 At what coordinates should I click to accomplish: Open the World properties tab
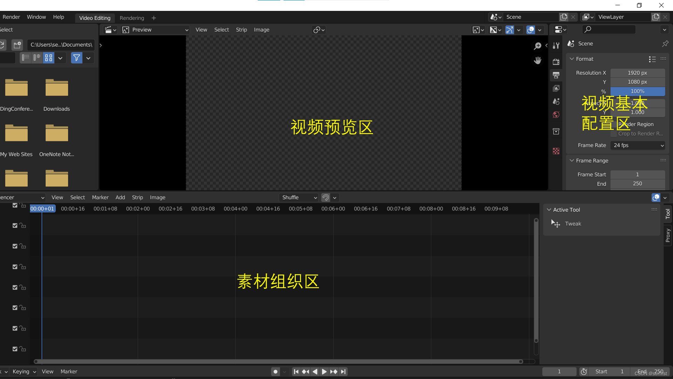coord(556,115)
